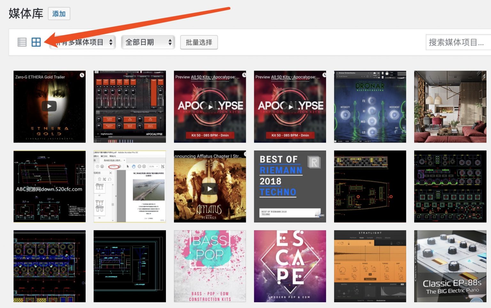Select Classic EP-88s electric piano image
This screenshot has width=491, height=308.
450,266
